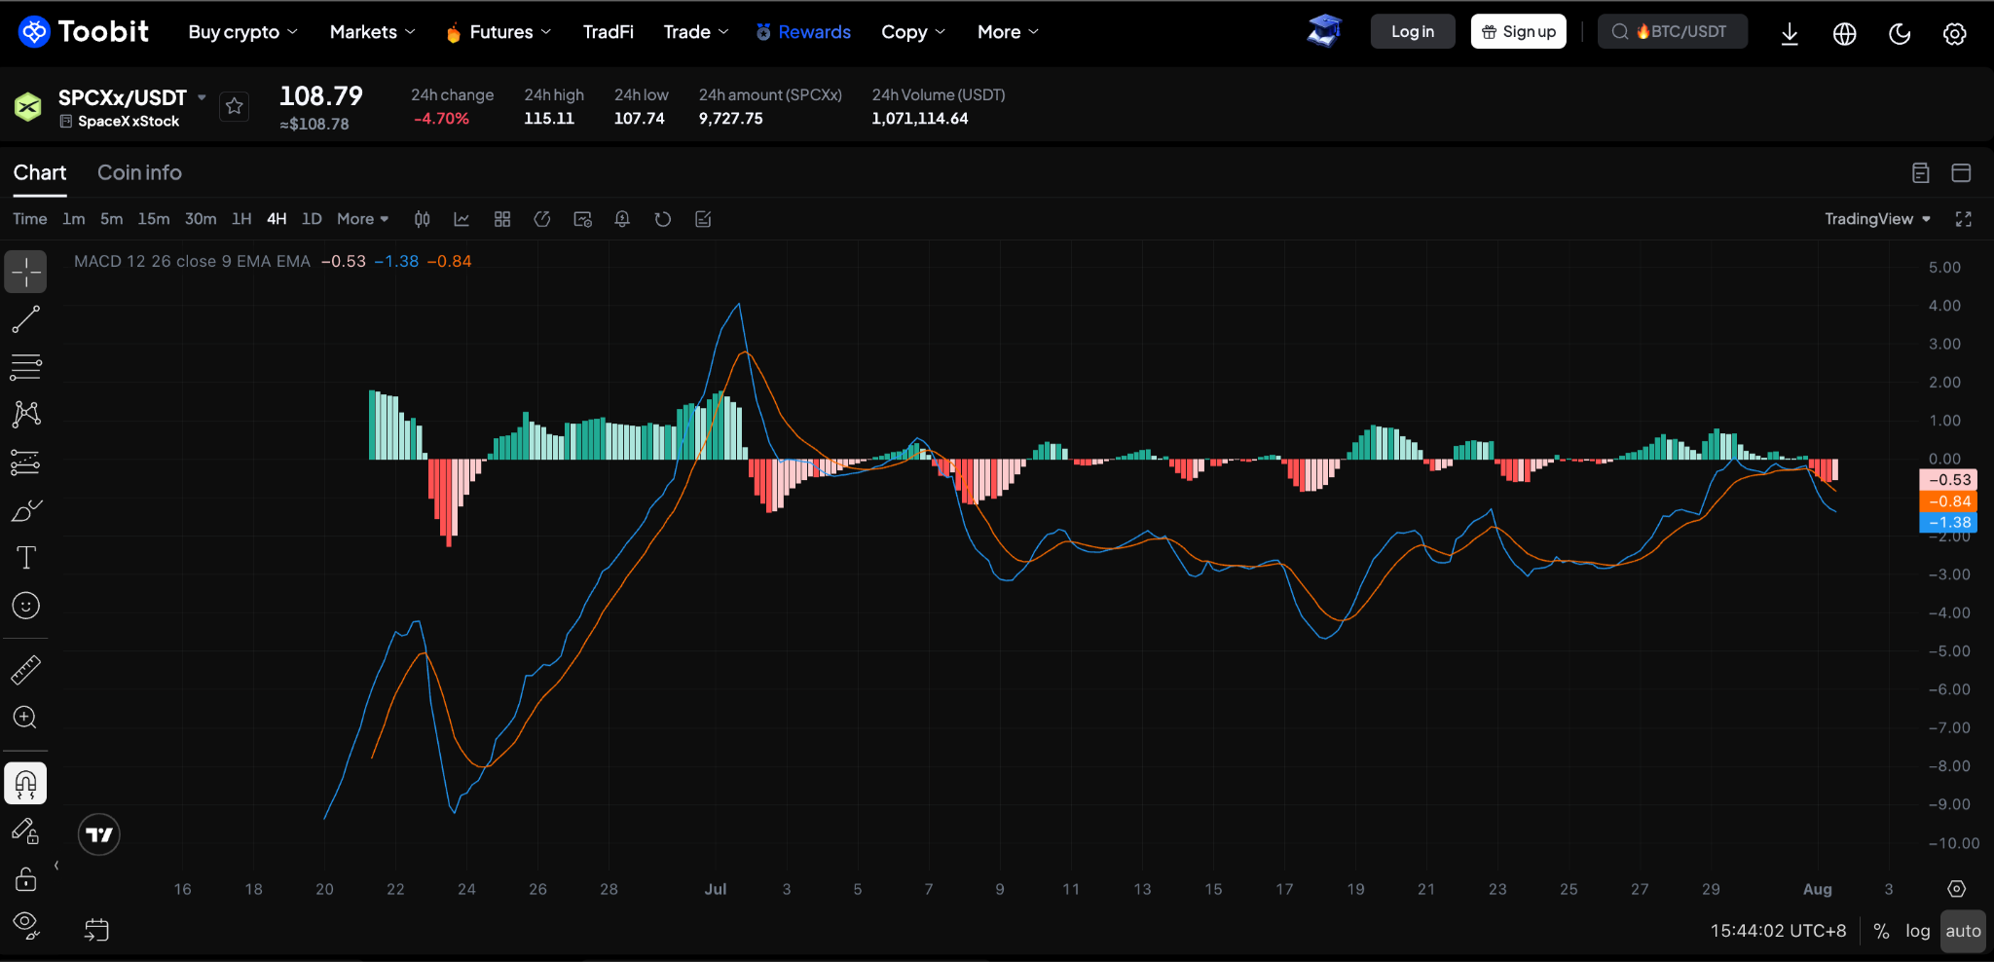Hide all drawings with the eye icon
The height and width of the screenshot is (962, 1994).
(x=25, y=925)
